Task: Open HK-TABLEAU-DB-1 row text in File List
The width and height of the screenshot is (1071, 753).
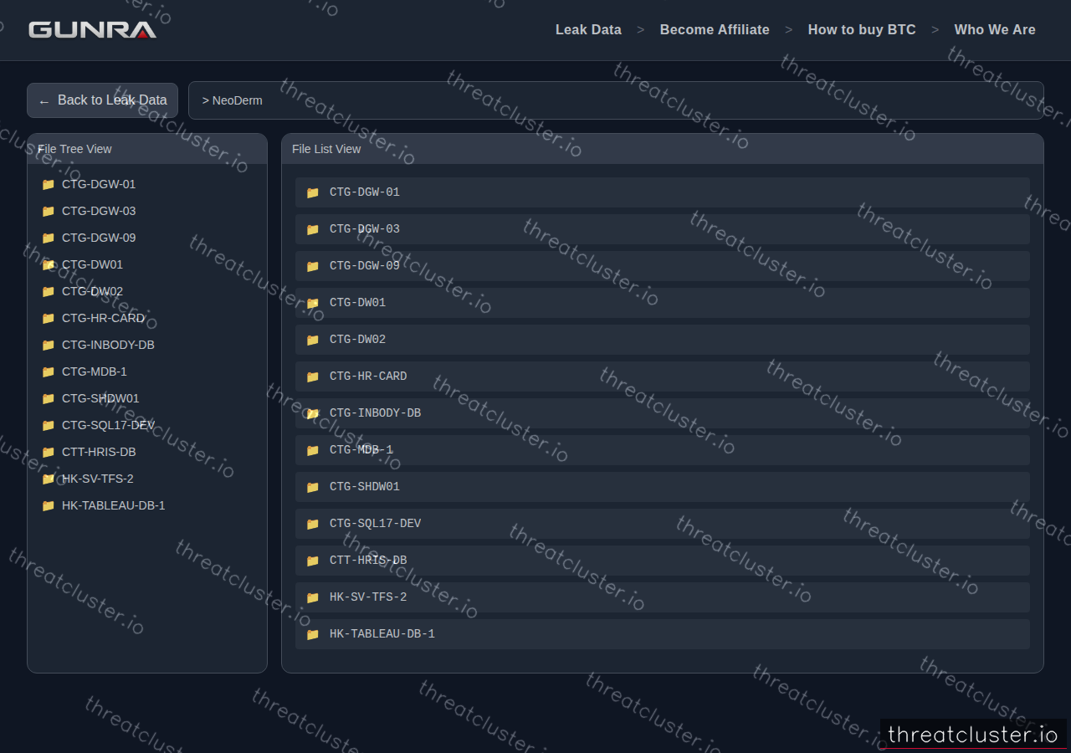Action: (382, 634)
